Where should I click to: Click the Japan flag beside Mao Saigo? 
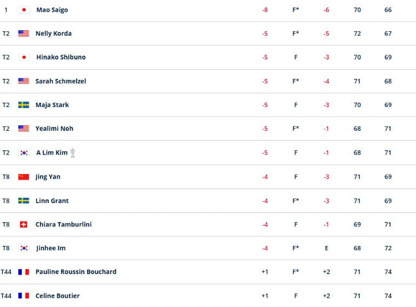coord(24,10)
